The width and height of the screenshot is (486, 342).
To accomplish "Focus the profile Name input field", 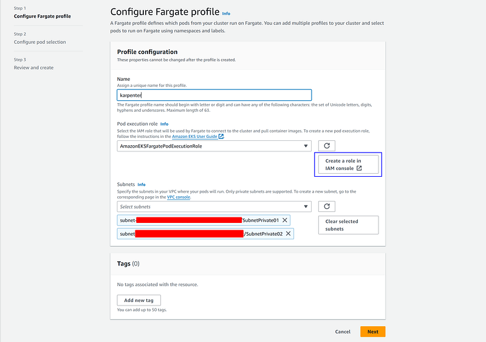I will (x=214, y=95).
